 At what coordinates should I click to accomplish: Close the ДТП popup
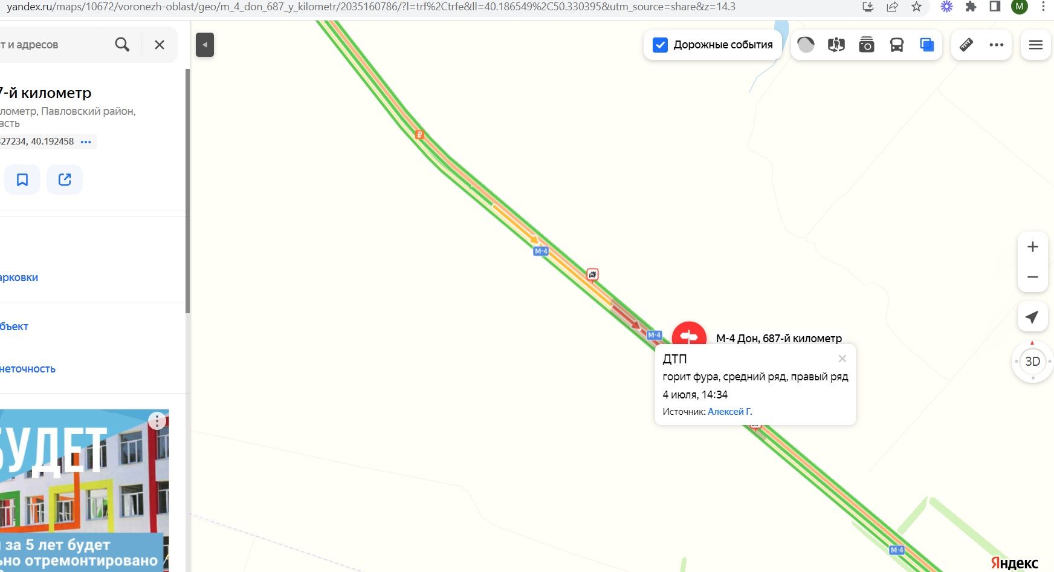coord(842,359)
